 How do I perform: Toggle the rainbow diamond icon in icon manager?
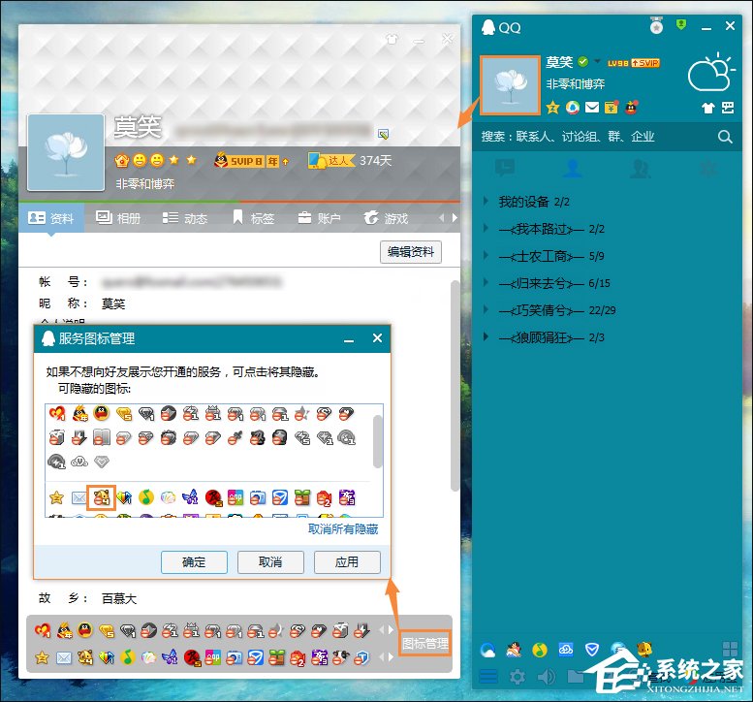(124, 497)
